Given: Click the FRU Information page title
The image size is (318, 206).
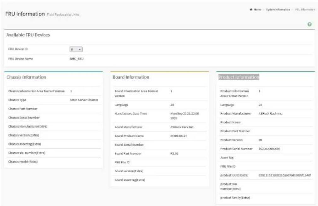Looking at the screenshot, I should click(25, 14).
